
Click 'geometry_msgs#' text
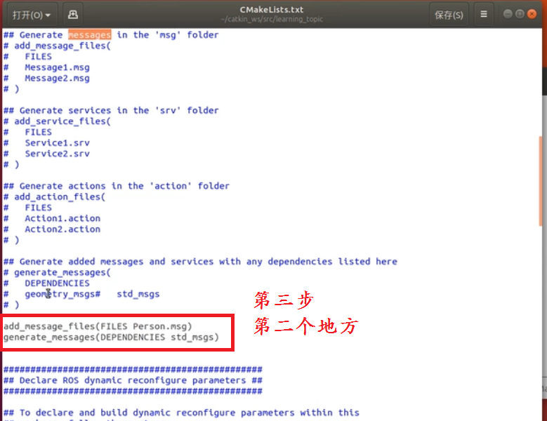coord(62,294)
